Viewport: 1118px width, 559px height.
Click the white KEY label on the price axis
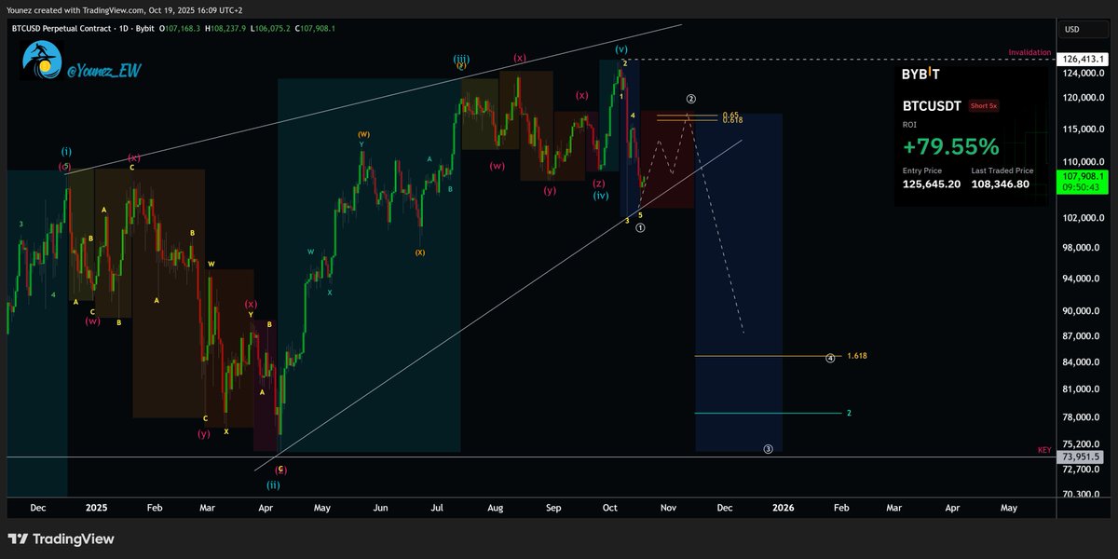click(1045, 448)
